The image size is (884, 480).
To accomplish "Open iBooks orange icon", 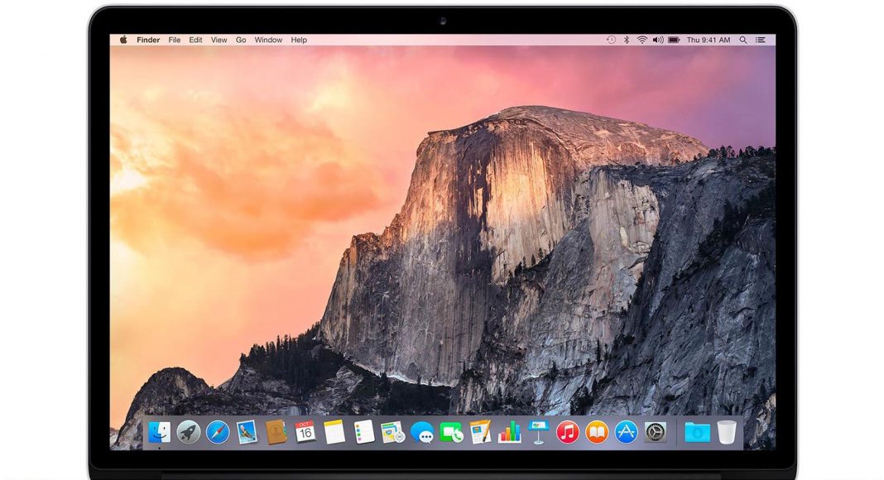I will click(x=597, y=433).
